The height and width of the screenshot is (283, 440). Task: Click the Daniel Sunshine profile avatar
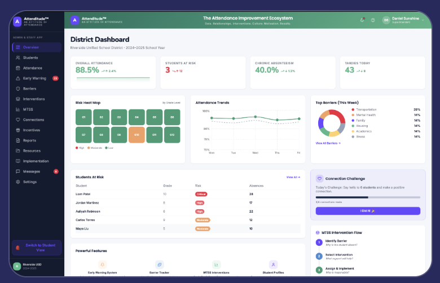point(386,20)
